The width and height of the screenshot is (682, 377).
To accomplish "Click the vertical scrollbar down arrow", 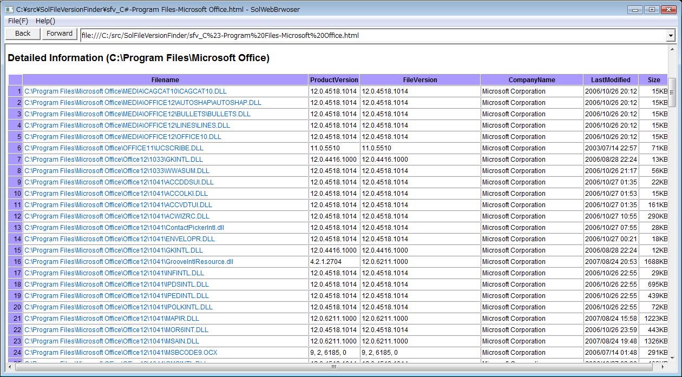I will tap(672, 358).
